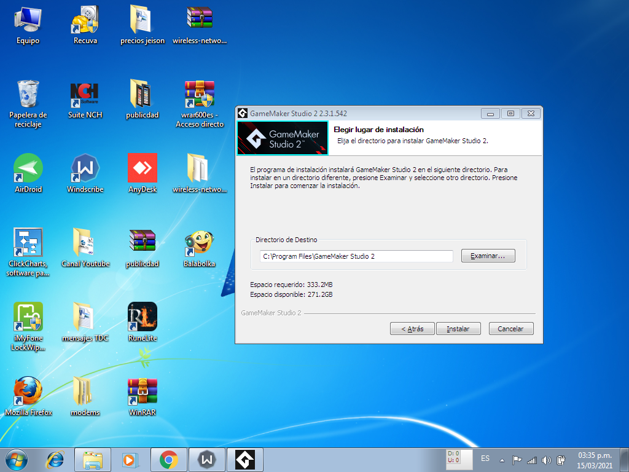
Task: Select the Windscribe desktop shortcut
Action: click(85, 174)
